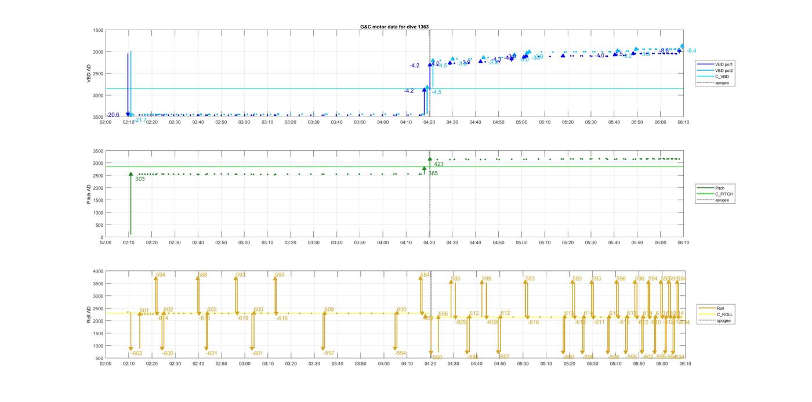This screenshot has height=402, width=812.
Task: Click the '303' pitch data label
Action: click(140, 179)
